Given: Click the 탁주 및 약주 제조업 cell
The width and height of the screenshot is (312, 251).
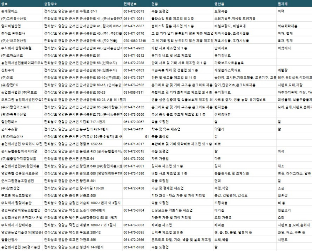Looking at the screenshot, I should click(182, 129).
